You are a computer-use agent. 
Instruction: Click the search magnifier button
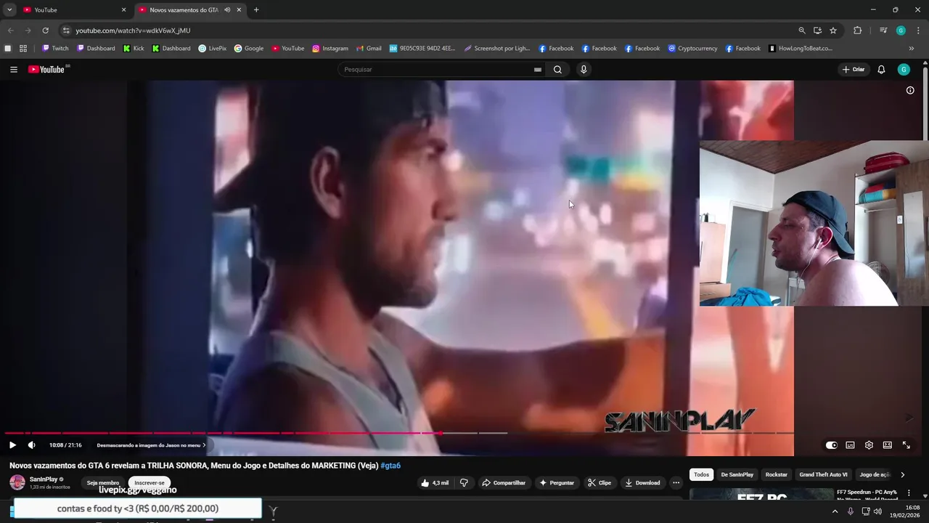point(557,70)
